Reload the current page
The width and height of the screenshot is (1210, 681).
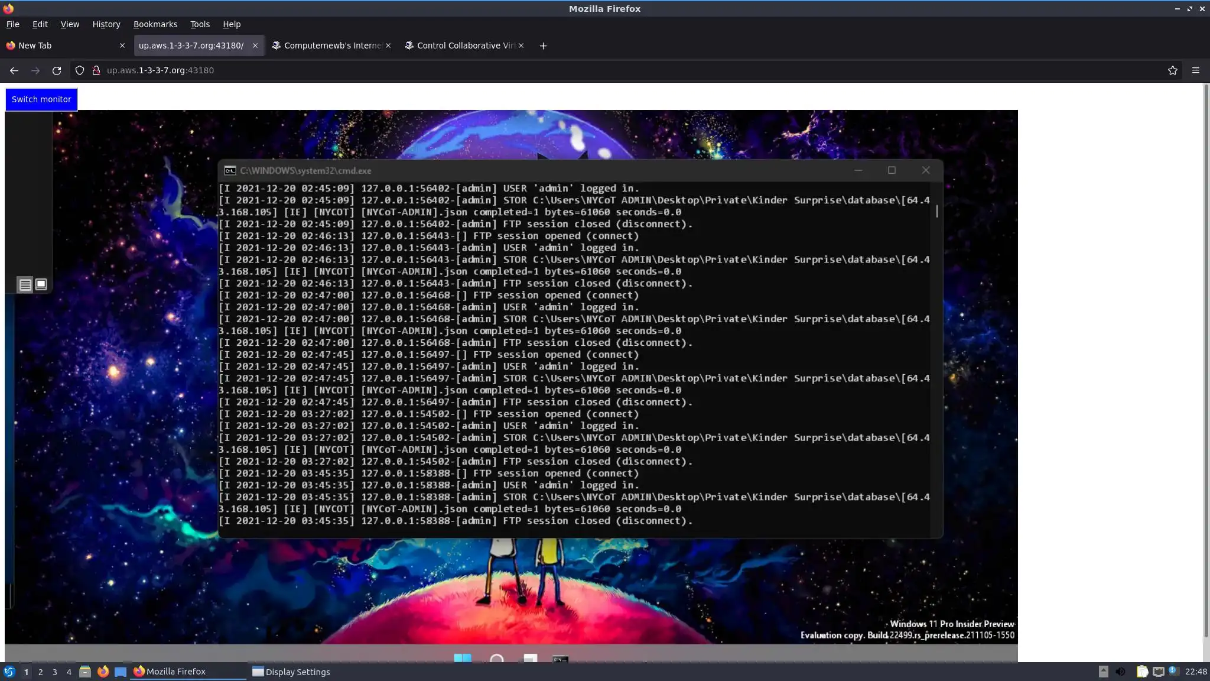pyautogui.click(x=57, y=70)
